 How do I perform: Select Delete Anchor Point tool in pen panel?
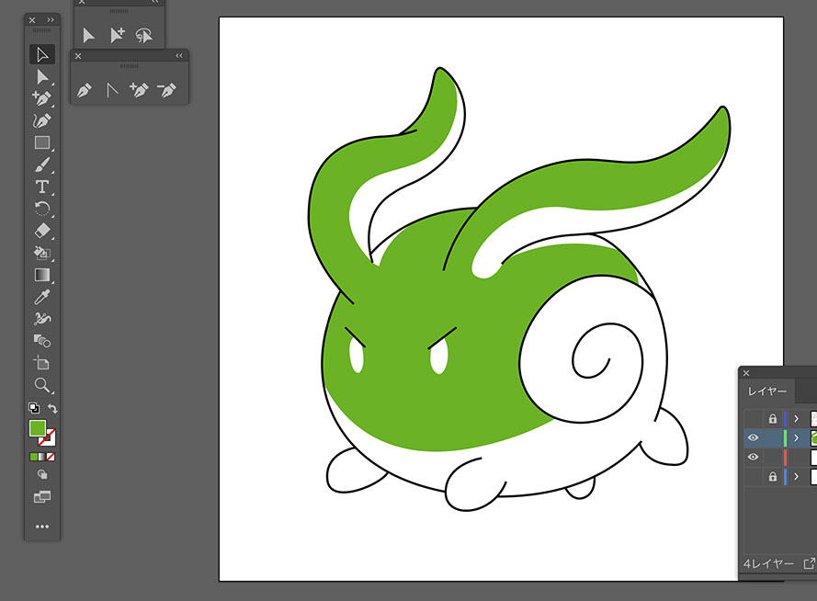[166, 90]
